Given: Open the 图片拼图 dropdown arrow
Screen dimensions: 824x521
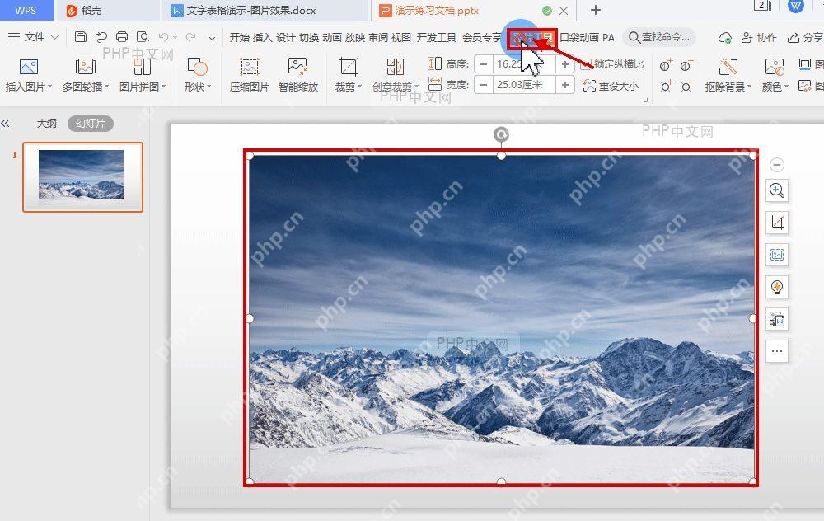Looking at the screenshot, I should [163, 87].
